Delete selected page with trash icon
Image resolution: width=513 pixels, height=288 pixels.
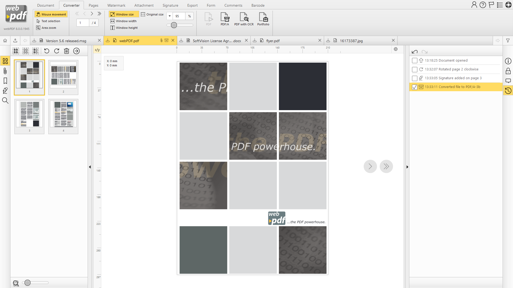point(67,51)
